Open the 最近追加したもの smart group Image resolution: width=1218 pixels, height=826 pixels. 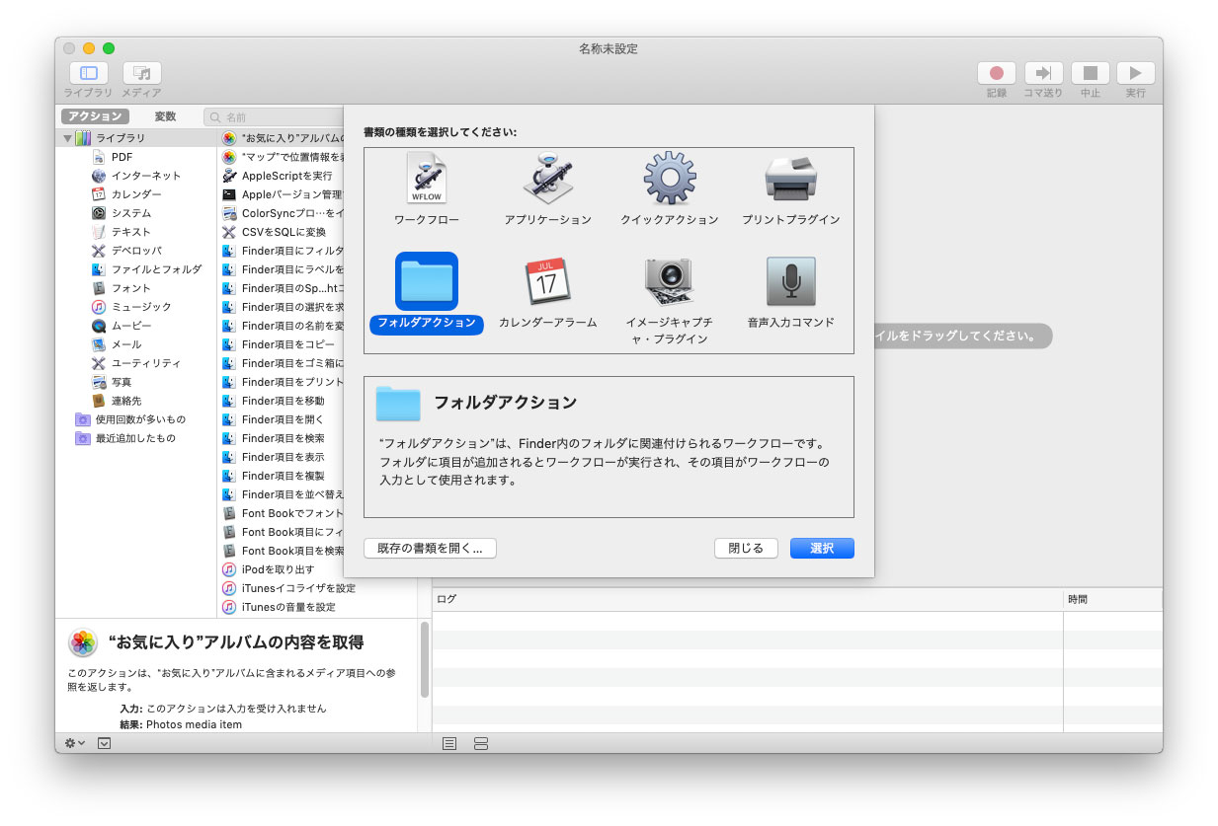pyautogui.click(x=125, y=438)
